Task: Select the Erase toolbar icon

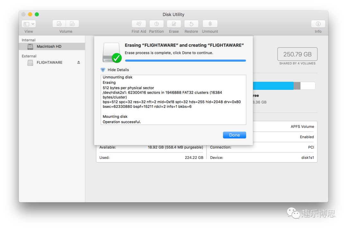Action: (174, 24)
